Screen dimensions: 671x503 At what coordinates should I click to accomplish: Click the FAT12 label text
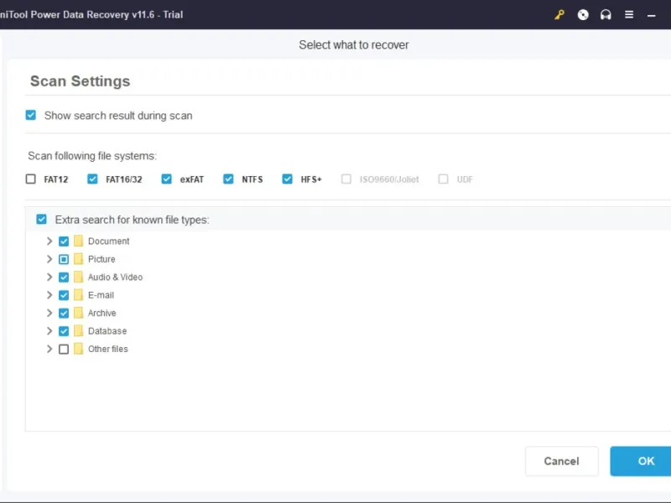[x=56, y=179]
